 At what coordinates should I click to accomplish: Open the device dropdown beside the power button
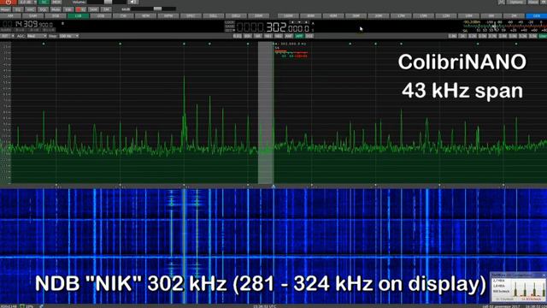(27, 2)
